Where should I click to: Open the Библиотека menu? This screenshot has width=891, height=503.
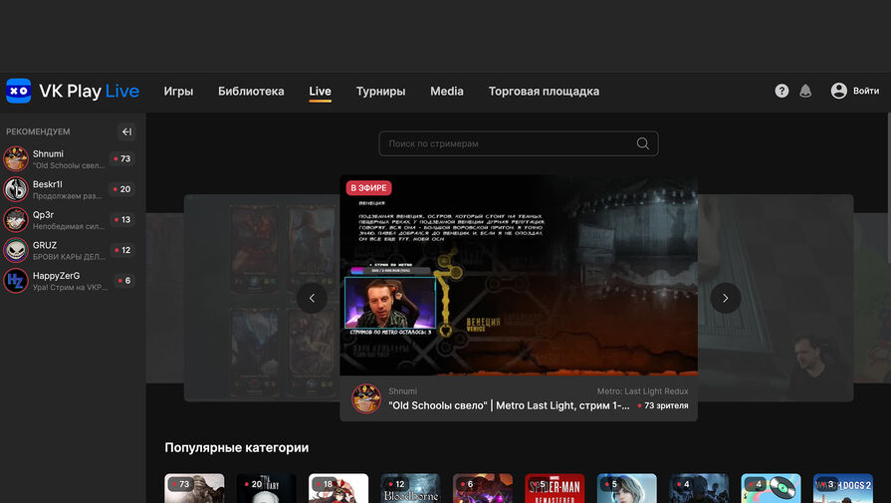(251, 91)
